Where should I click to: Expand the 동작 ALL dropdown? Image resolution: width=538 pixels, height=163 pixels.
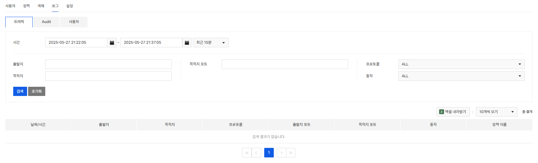coord(461,76)
